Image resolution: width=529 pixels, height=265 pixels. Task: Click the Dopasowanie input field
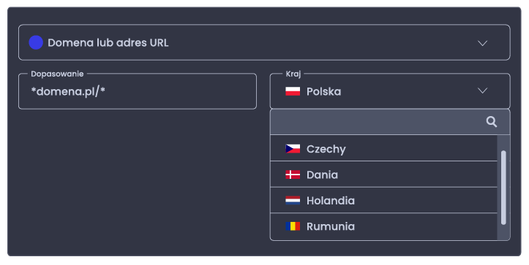[x=138, y=91]
